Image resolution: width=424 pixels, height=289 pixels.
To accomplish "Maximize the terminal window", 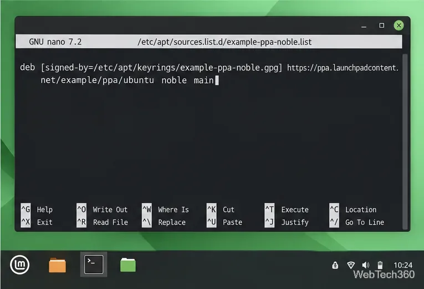I will (381, 25).
